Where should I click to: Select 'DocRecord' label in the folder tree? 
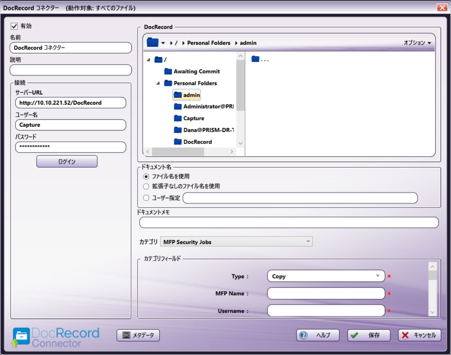point(198,142)
